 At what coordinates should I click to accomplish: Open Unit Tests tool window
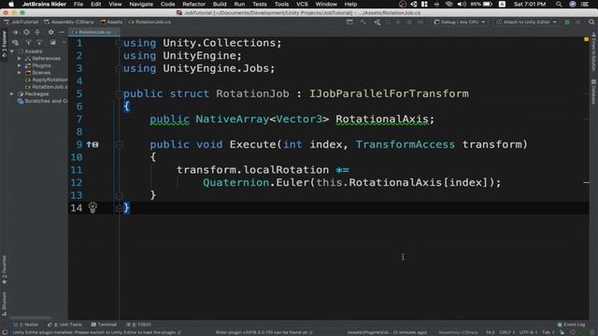(x=64, y=325)
